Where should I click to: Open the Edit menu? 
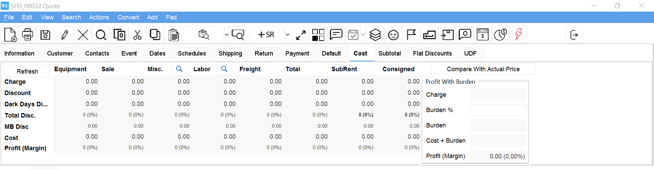click(x=27, y=17)
